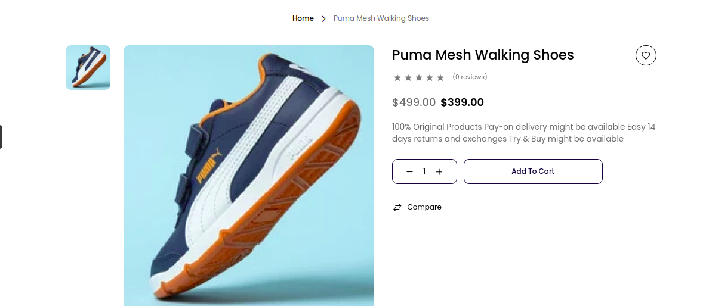Viewport: 706px width, 306px height.
Task: Click the compare arrows icon
Action: [x=397, y=207]
